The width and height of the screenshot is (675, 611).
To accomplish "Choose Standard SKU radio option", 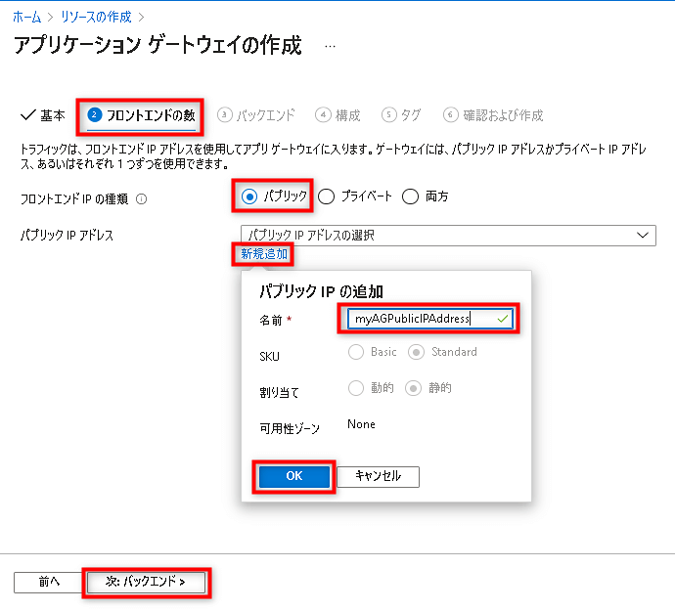I will (416, 353).
